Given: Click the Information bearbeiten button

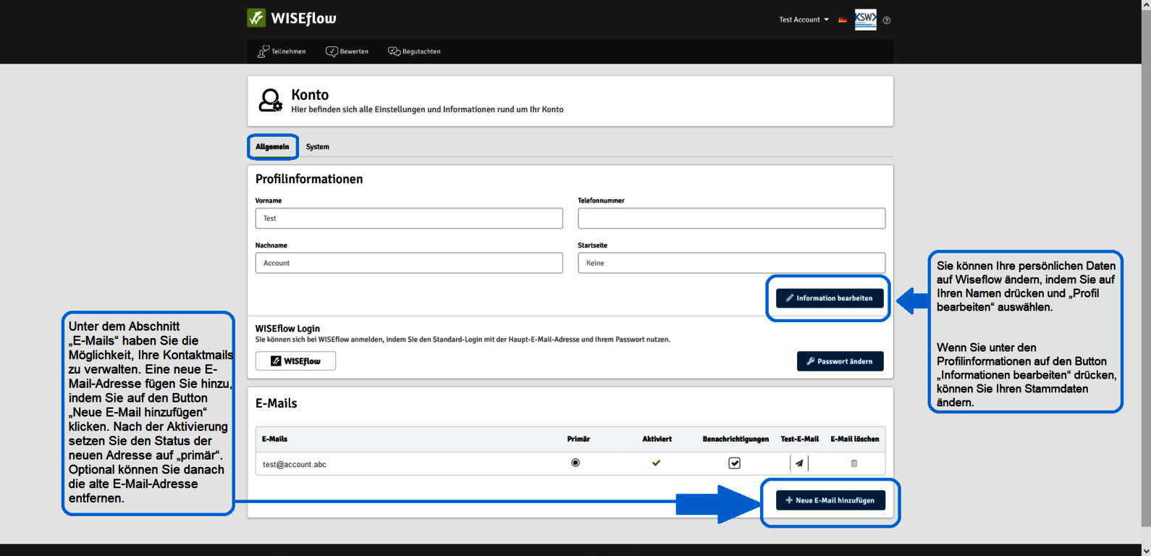Looking at the screenshot, I should pos(830,298).
